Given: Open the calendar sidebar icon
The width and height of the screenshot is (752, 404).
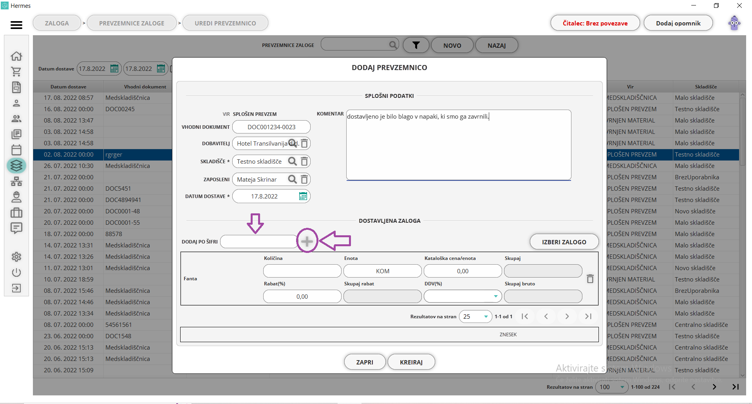Looking at the screenshot, I should pos(16,150).
